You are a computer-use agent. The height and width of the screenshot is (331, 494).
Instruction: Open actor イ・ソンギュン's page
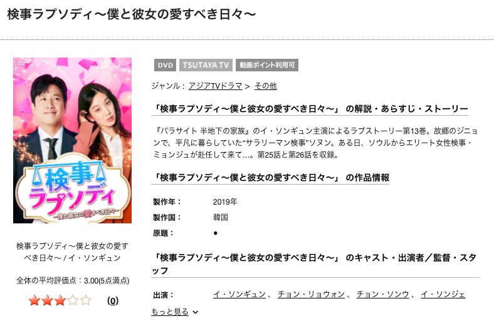click(239, 294)
